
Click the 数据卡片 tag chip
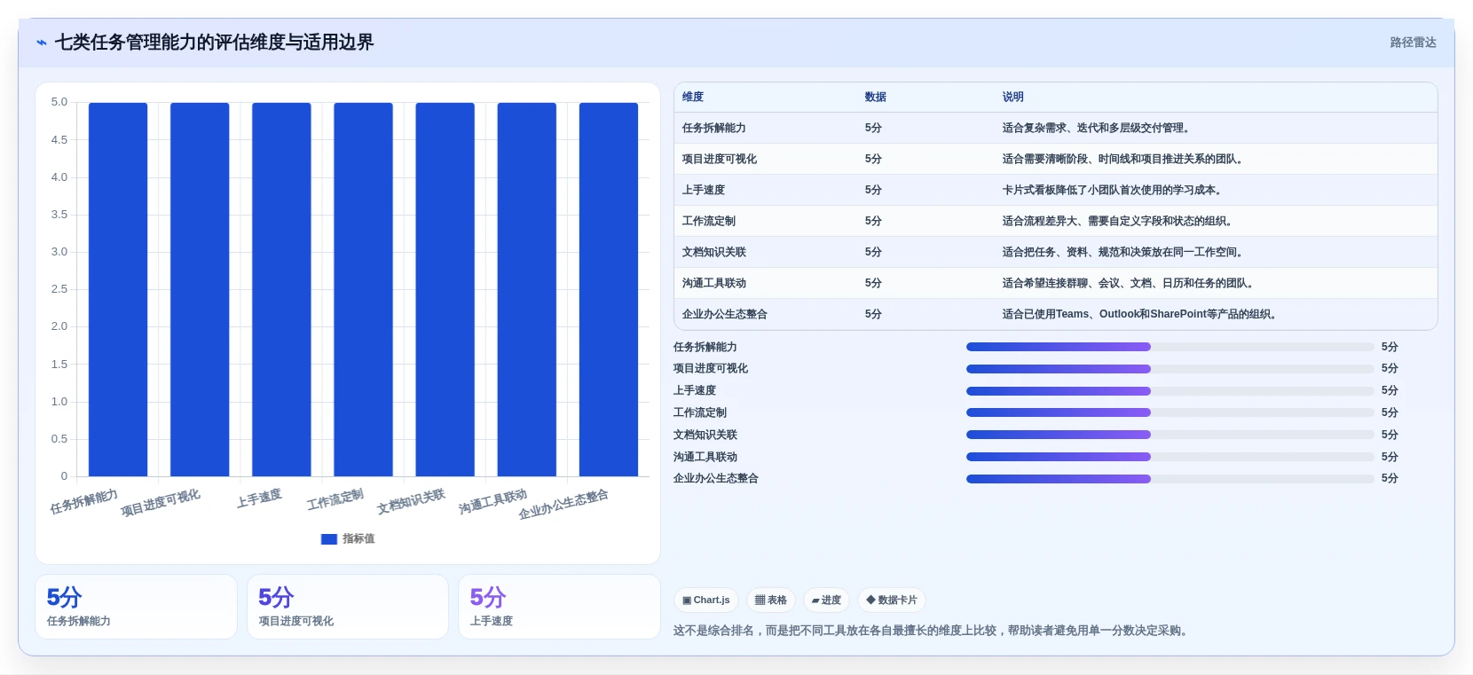[892, 600]
